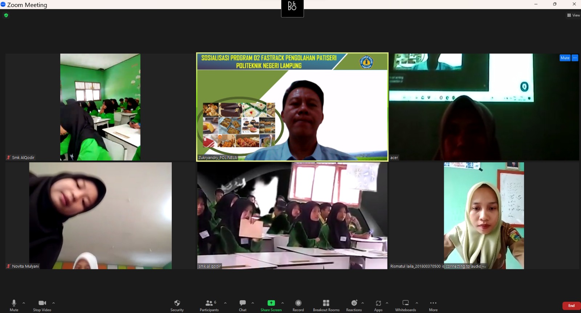The height and width of the screenshot is (313, 581).
Task: Select the Novita Mulyani video tile
Action: [x=100, y=216]
